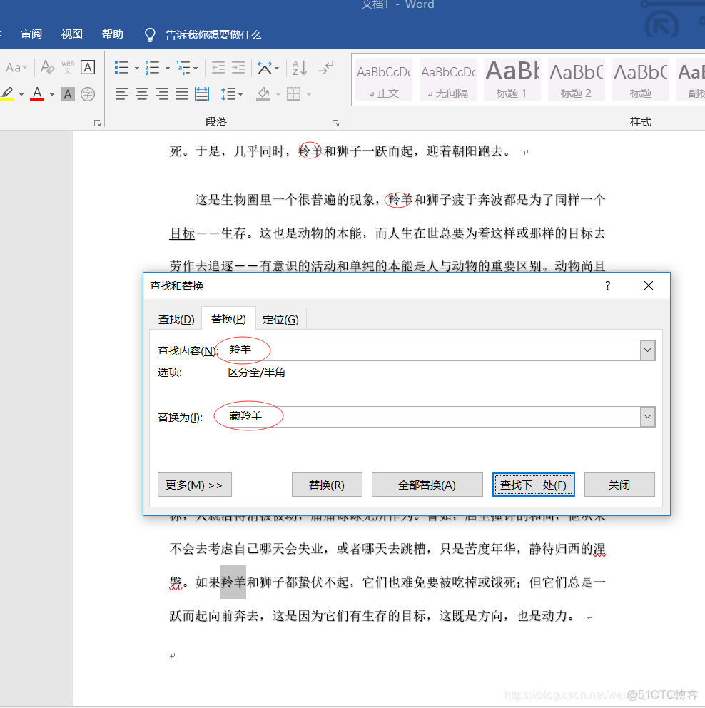Screen dimensions: 705x708
Task: Open the phonetic guide tool
Action: coord(66,67)
